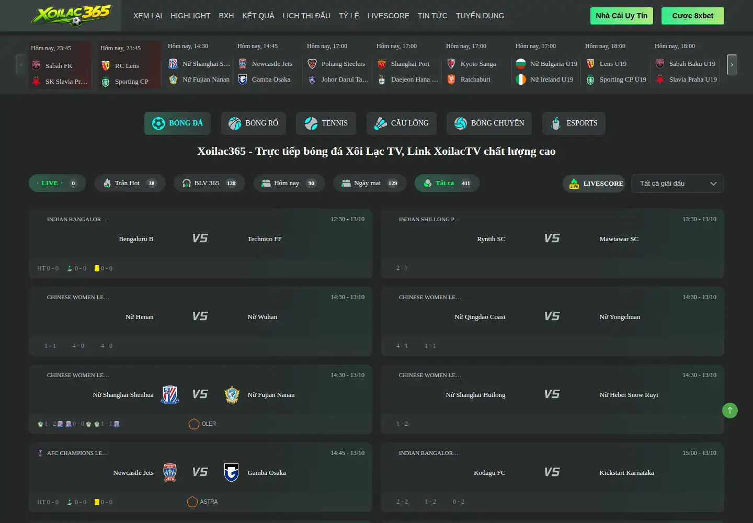This screenshot has height=523, width=753.
Task: Click the Shanghai Shenhua crest in match list
Action: (x=170, y=395)
